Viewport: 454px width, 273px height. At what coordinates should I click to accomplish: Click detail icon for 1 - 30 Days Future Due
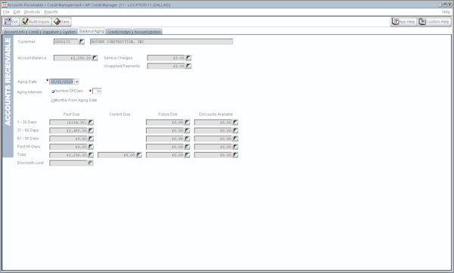pos(188,123)
